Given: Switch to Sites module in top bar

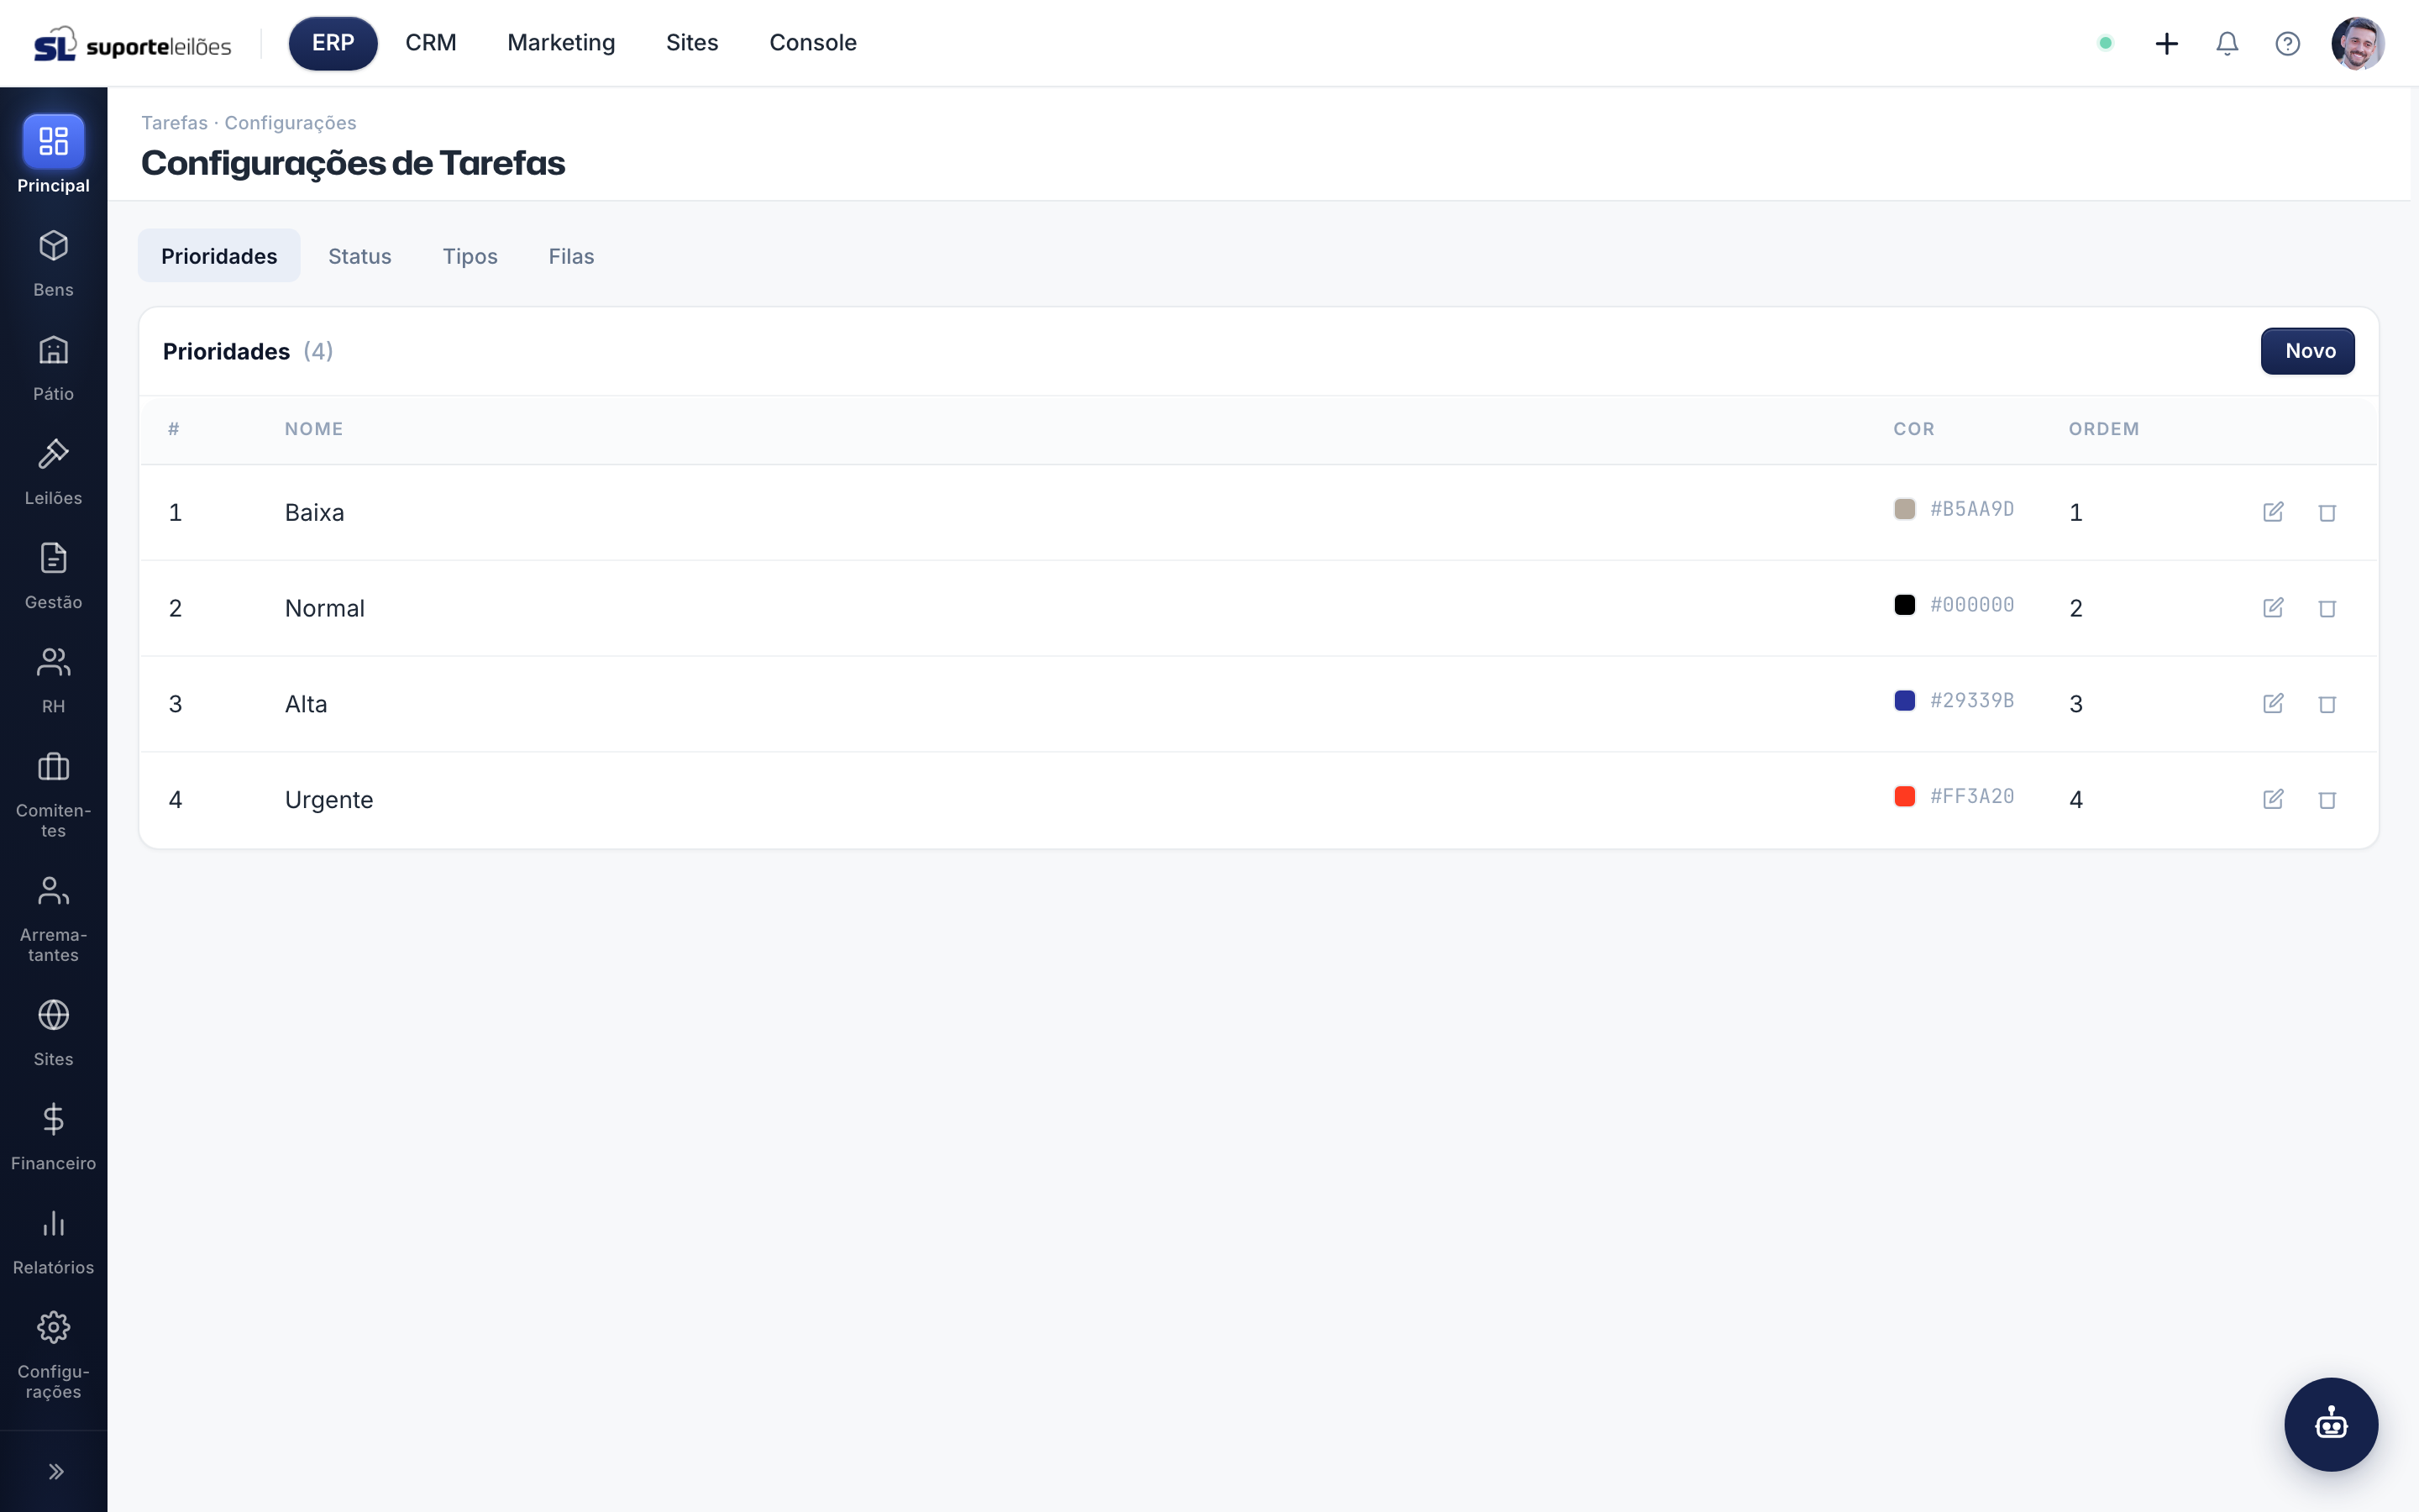Looking at the screenshot, I should click(x=692, y=43).
